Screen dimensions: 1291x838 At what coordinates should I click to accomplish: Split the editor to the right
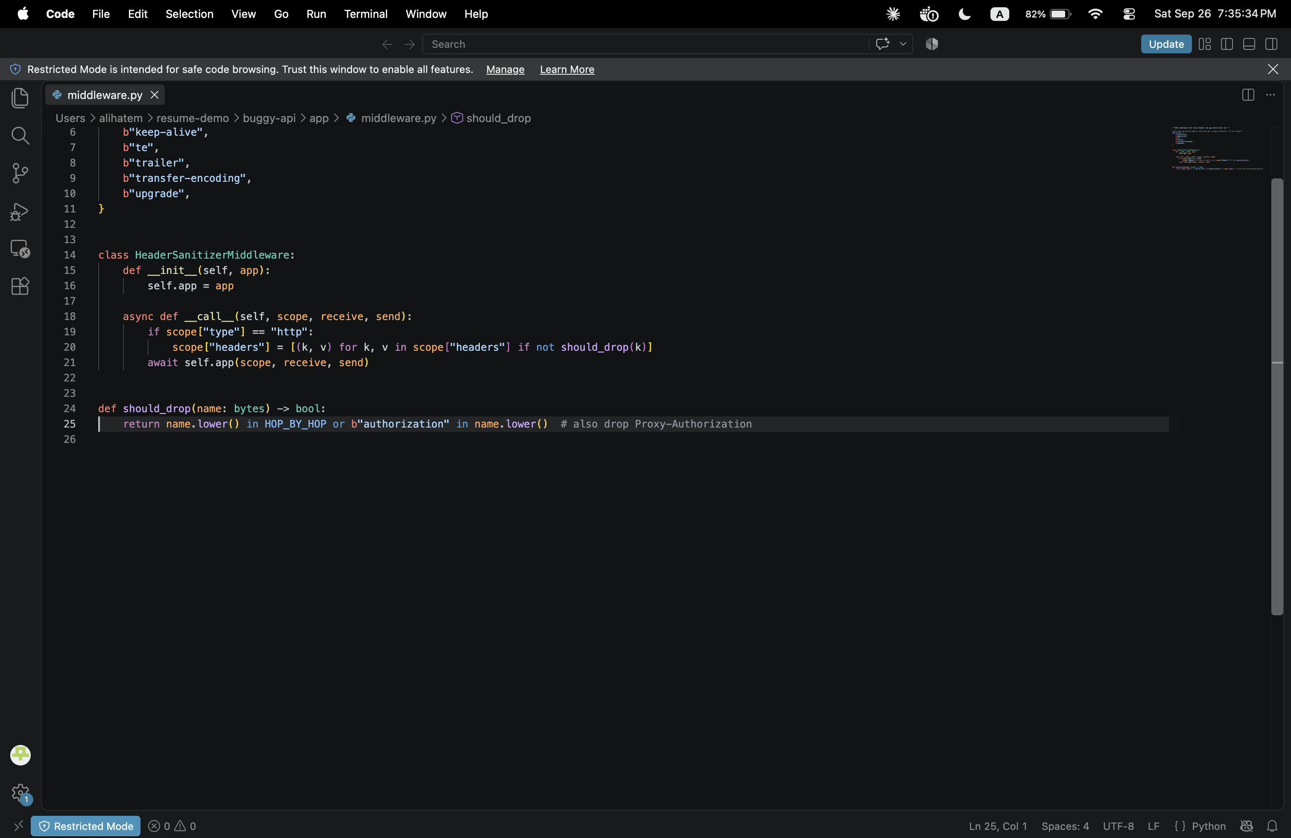pyautogui.click(x=1248, y=95)
